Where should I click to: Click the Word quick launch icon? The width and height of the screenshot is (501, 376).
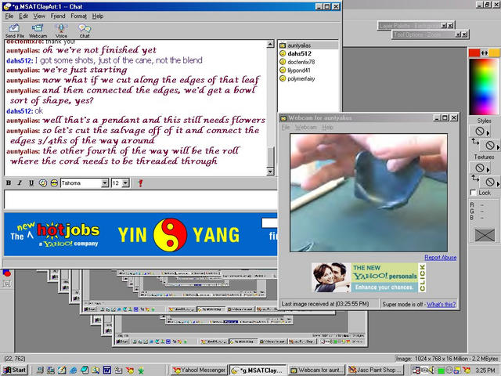tap(106, 371)
